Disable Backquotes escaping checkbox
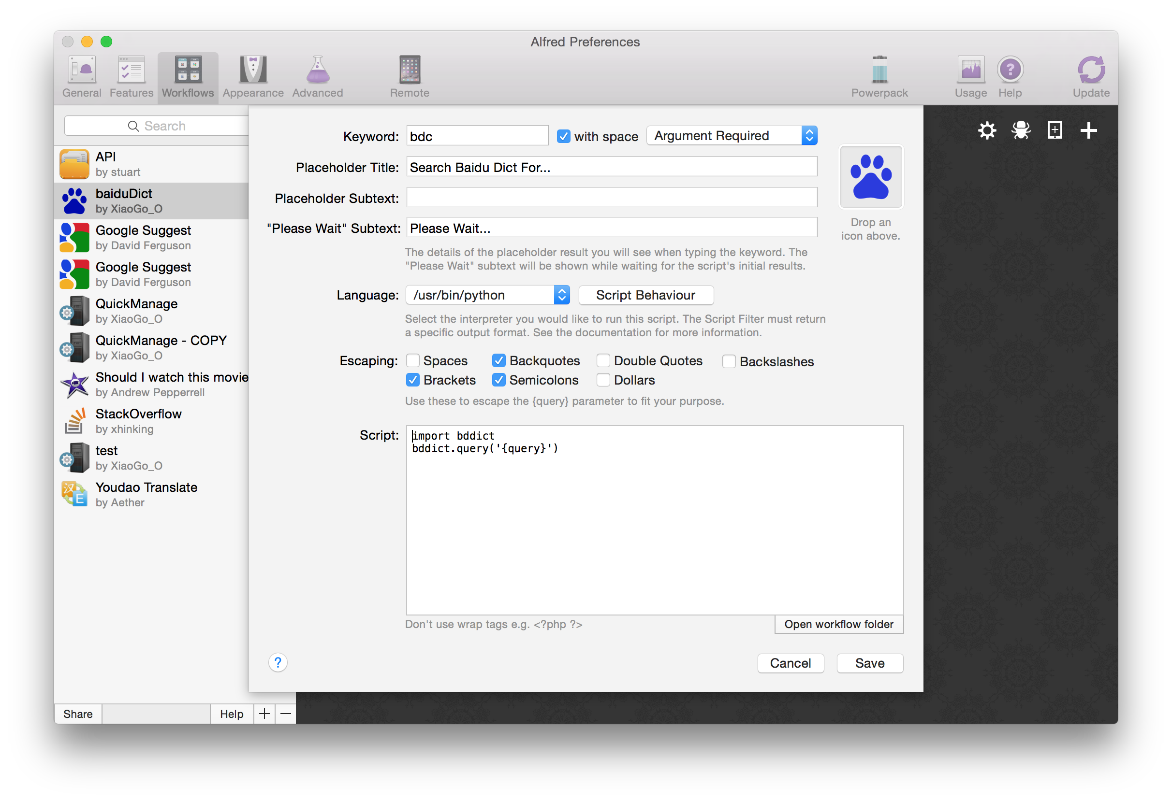Image resolution: width=1172 pixels, height=801 pixels. coord(498,361)
